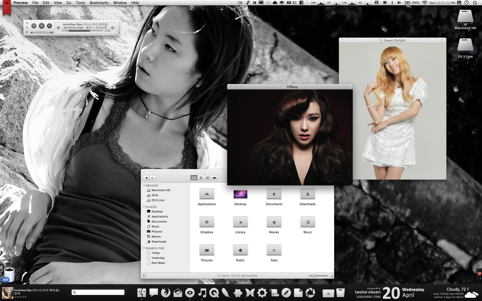Collapse the DEVICES sidebar section

(144, 186)
